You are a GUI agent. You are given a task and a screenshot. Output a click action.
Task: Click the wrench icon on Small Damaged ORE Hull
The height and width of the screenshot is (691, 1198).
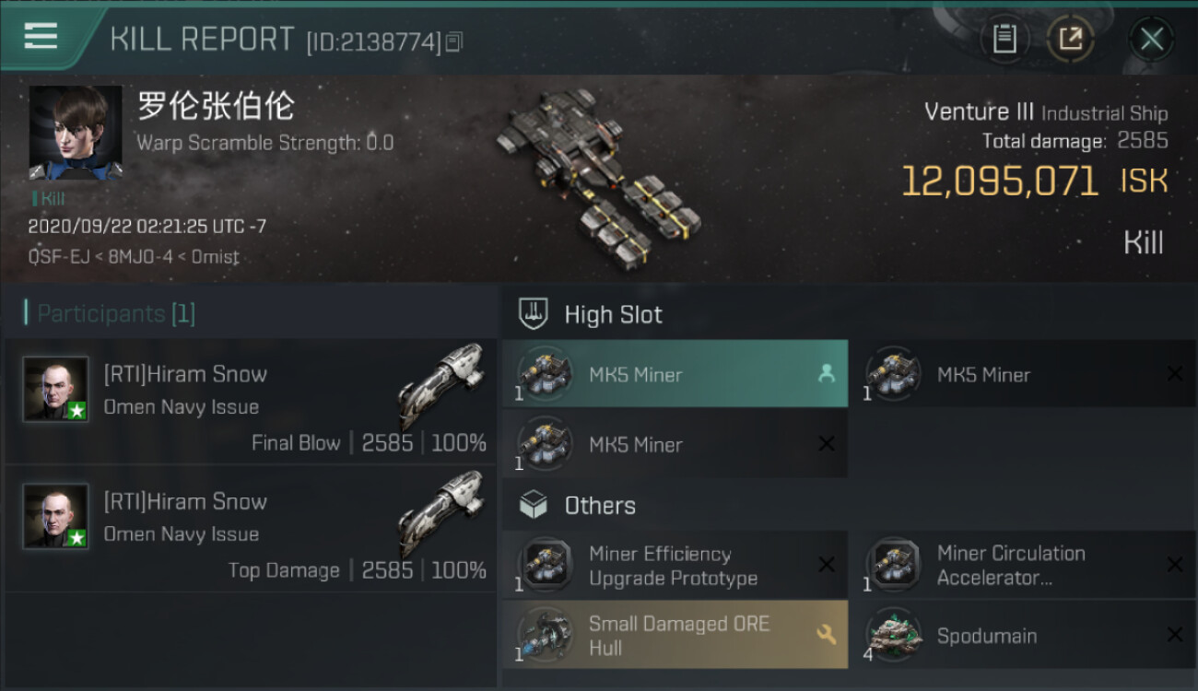click(x=827, y=634)
